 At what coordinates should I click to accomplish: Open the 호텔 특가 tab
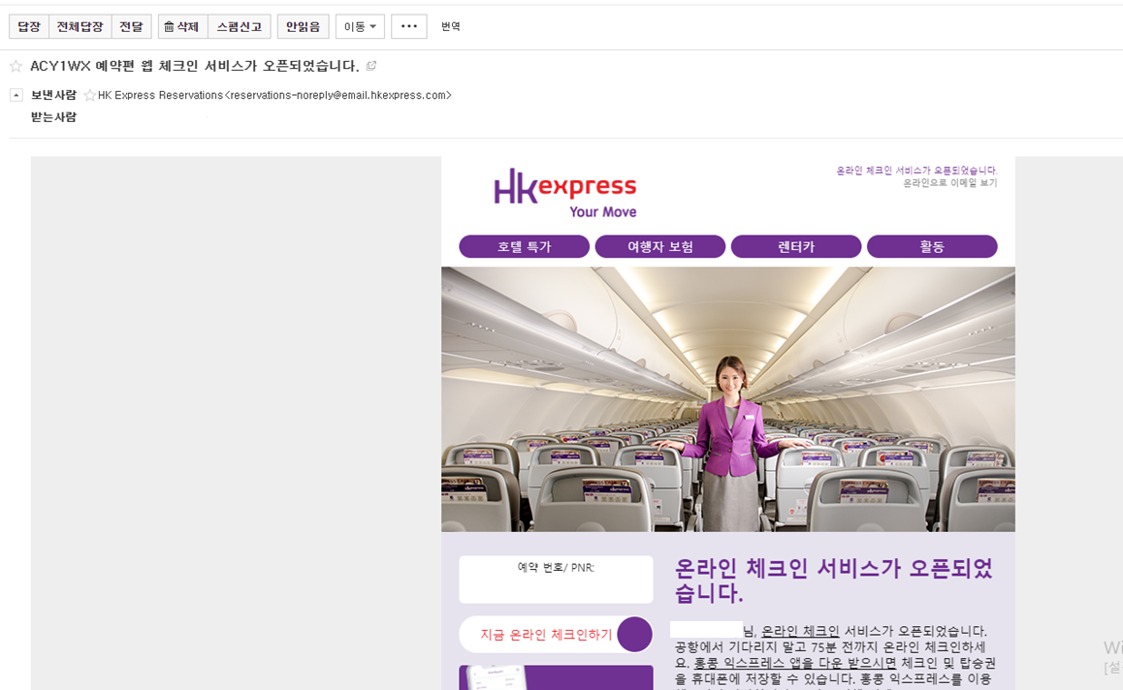525,246
